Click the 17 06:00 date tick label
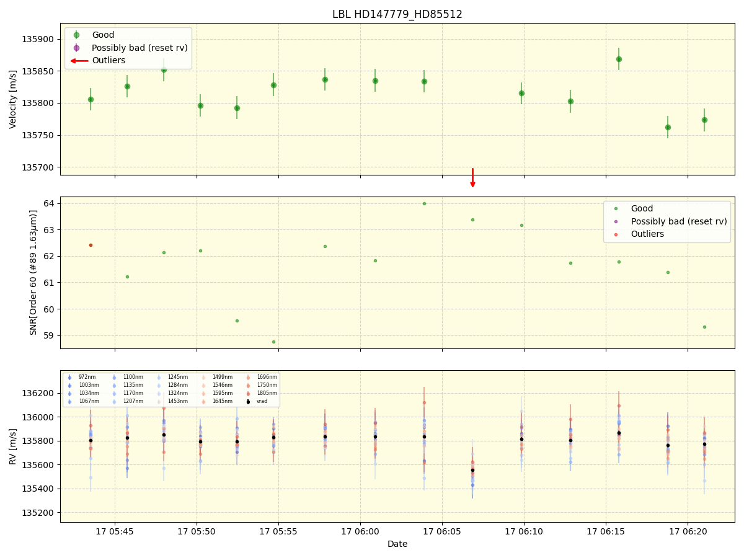 pos(360,531)
